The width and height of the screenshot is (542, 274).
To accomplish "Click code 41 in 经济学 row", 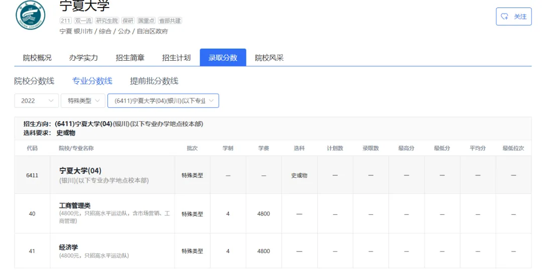I will 32,251.
